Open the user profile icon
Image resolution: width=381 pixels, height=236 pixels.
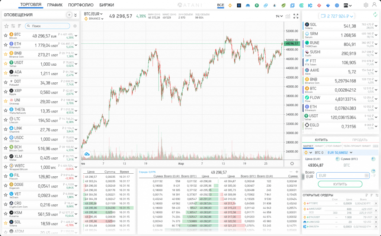[x=374, y=4]
